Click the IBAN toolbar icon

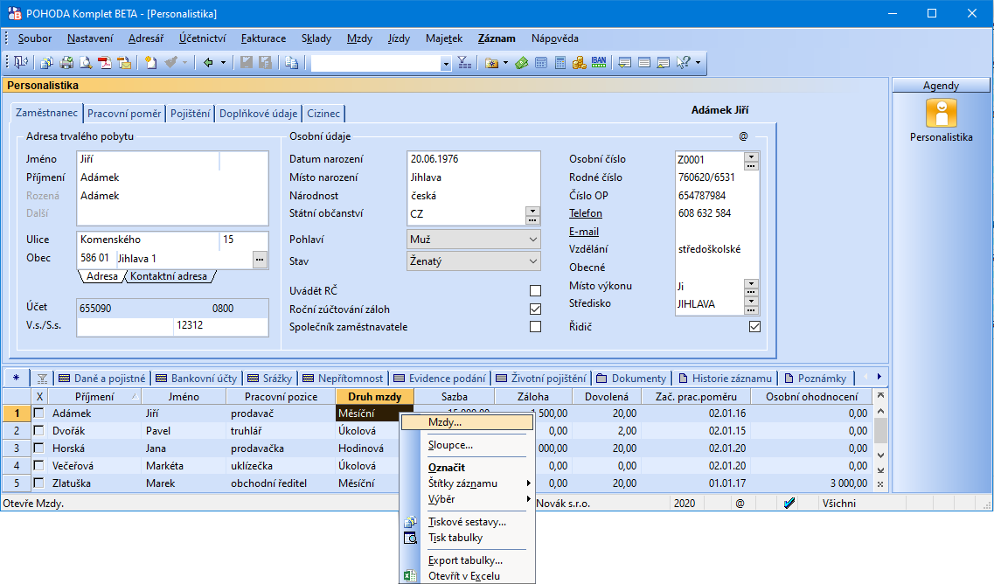coord(599,63)
